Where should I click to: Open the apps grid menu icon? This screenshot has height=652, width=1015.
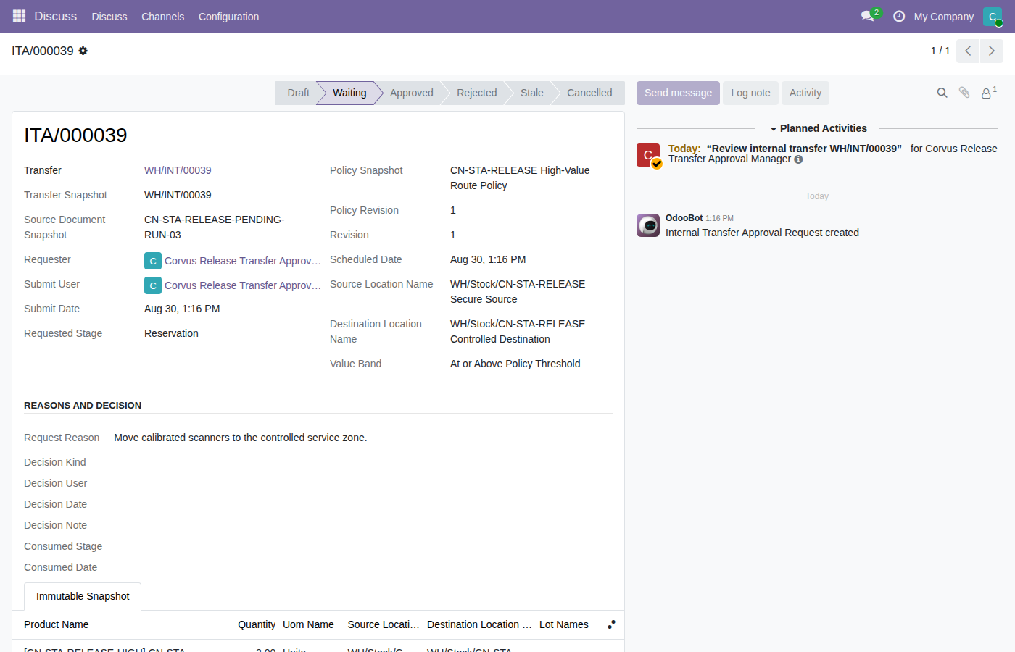pos(19,16)
